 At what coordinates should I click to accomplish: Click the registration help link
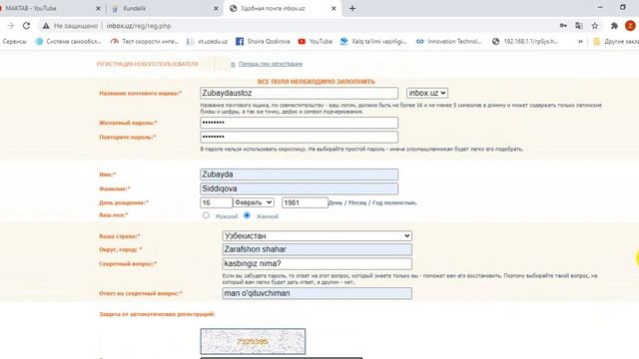(x=271, y=64)
